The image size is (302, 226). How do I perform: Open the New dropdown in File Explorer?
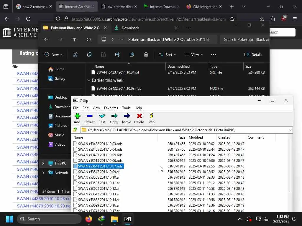coord(53,54)
